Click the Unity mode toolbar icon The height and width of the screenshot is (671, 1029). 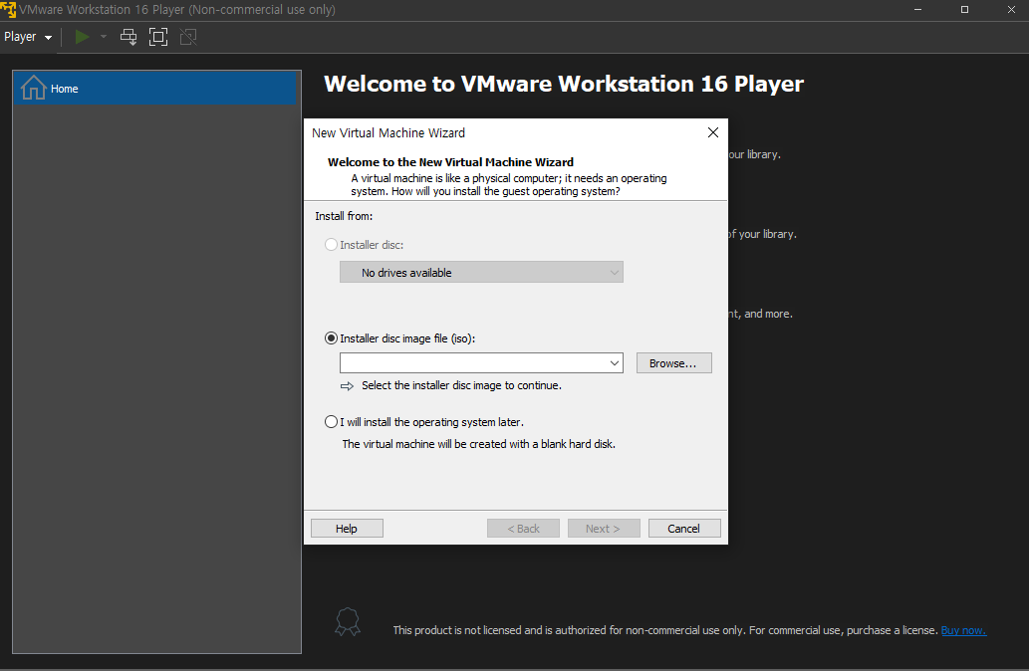[188, 37]
